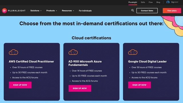Go to the Blog tab
Viewport: 183px width, 103px height.
tap(158, 2)
